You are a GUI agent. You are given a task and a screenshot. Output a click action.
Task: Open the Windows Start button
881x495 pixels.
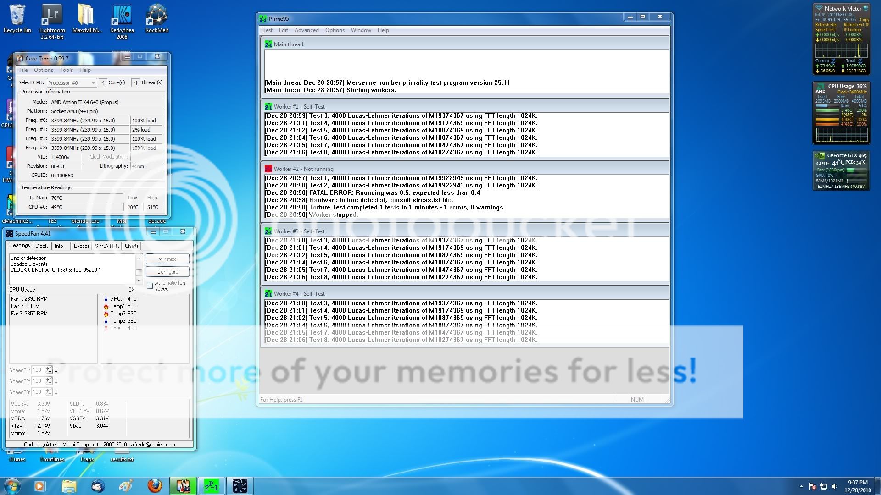click(12, 486)
